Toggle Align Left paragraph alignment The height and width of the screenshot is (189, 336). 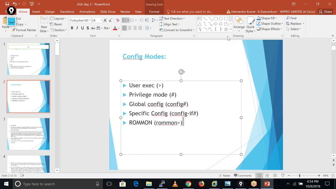click(x=124, y=28)
